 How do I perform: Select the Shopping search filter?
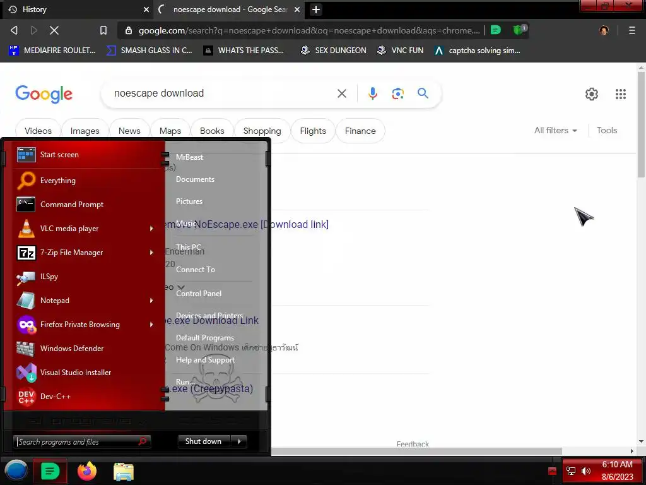point(262,131)
